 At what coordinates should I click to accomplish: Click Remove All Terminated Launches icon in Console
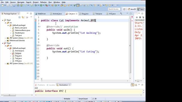tap(143, 17)
